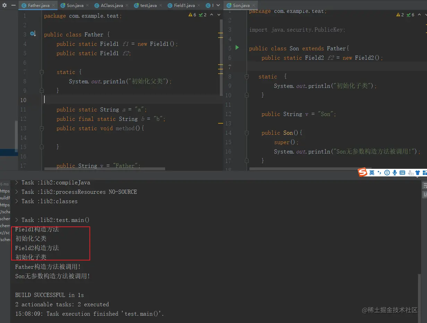The width and height of the screenshot is (427, 323).
Task: Go to next highlighted error in Father.java
Action: pyautogui.click(x=219, y=15)
